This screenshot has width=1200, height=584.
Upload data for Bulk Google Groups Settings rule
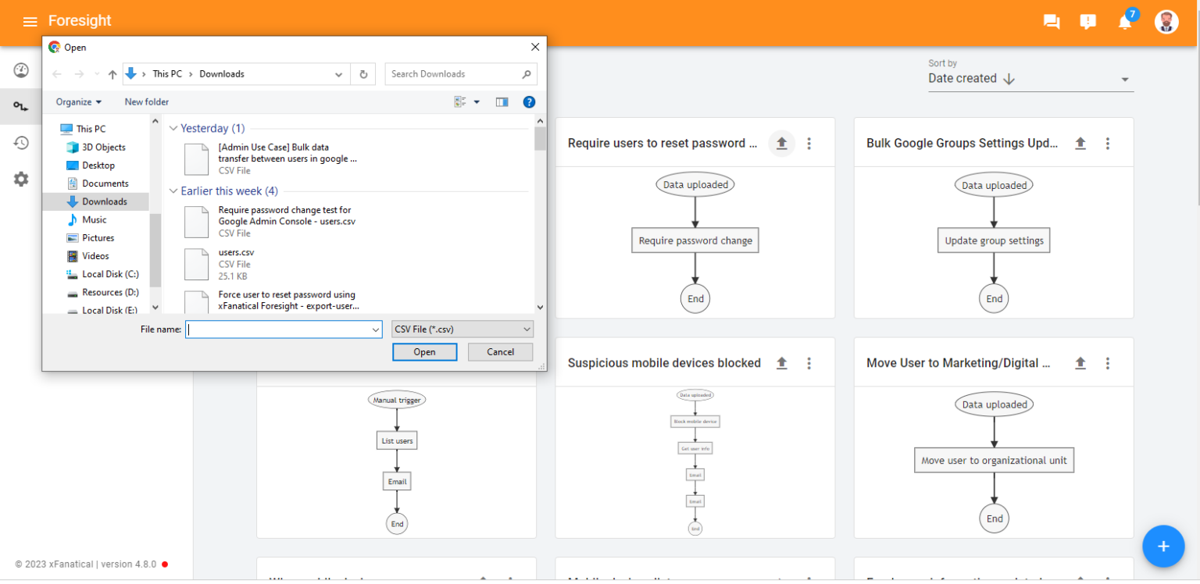coord(1080,143)
